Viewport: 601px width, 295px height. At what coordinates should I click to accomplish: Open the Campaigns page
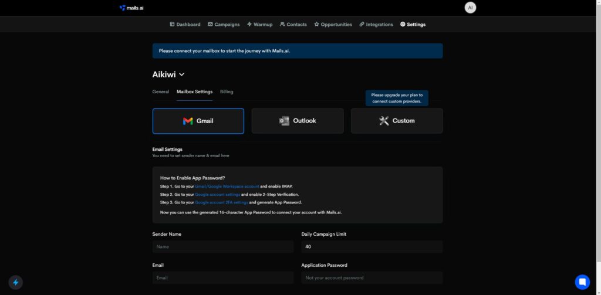(224, 24)
